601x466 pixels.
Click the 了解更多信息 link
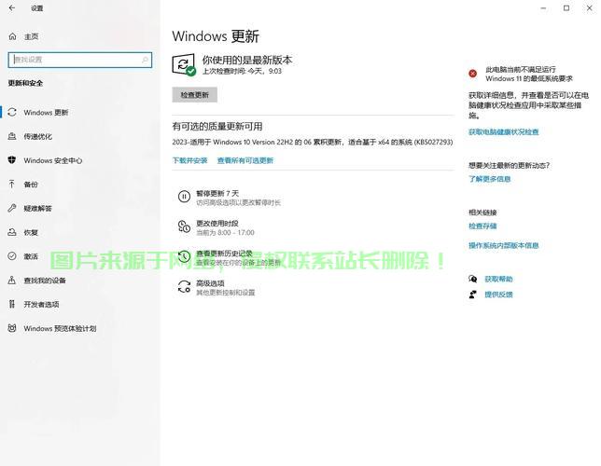(489, 179)
